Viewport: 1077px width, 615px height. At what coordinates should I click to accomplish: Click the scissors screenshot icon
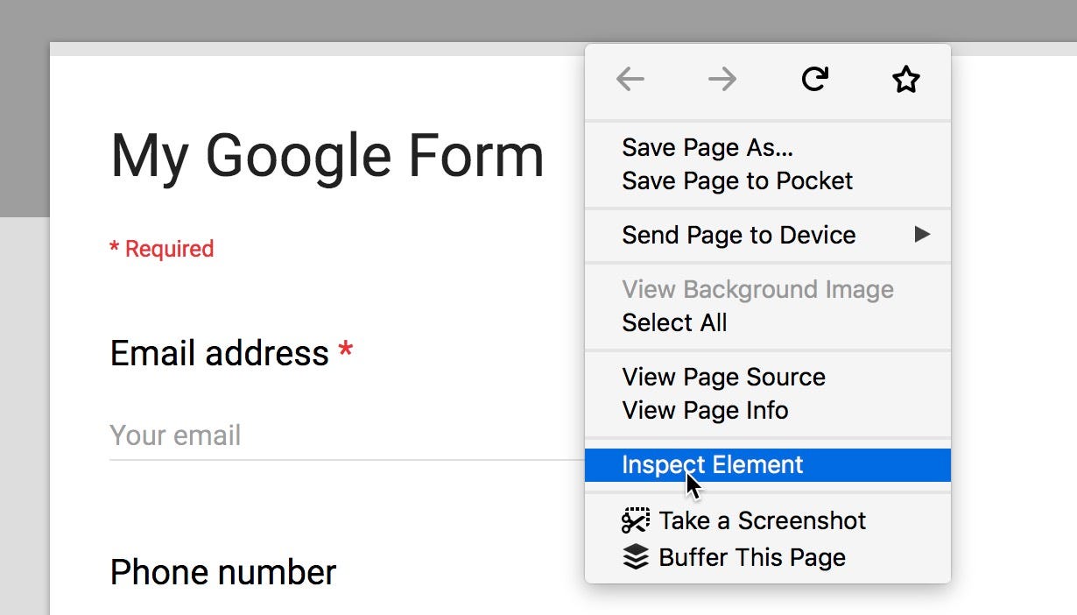pos(636,520)
